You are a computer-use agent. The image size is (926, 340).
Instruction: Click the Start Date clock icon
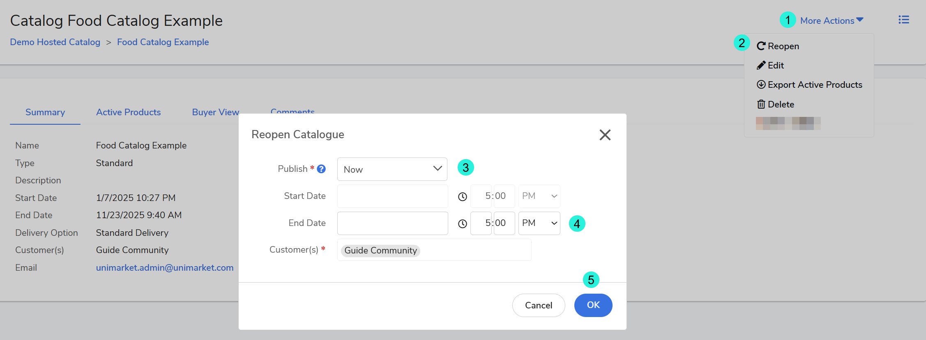coord(462,196)
